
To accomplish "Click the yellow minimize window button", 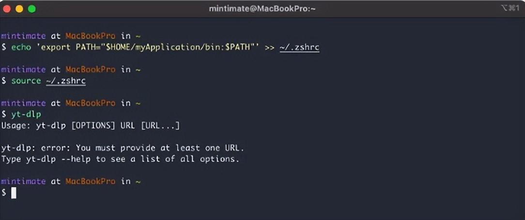I will coord(19,9).
